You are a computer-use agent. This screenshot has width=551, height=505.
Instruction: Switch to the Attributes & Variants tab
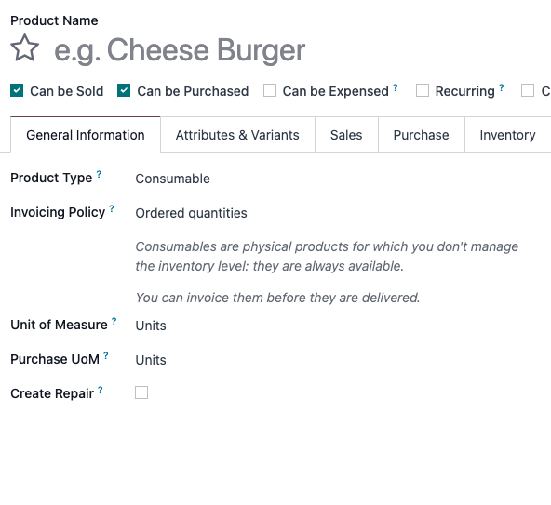click(x=237, y=135)
